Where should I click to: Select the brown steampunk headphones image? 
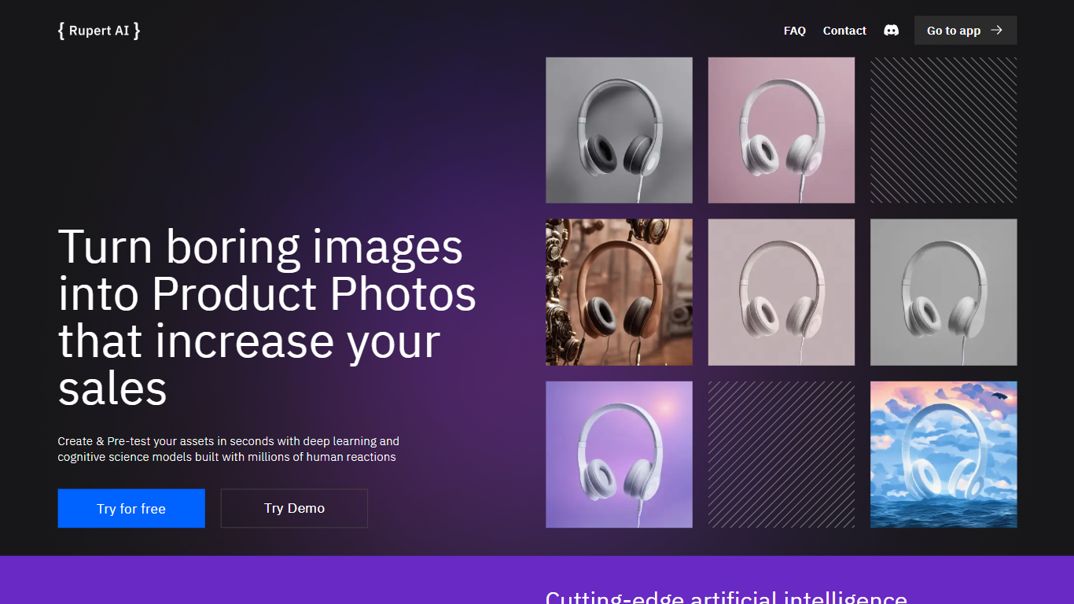619,293
